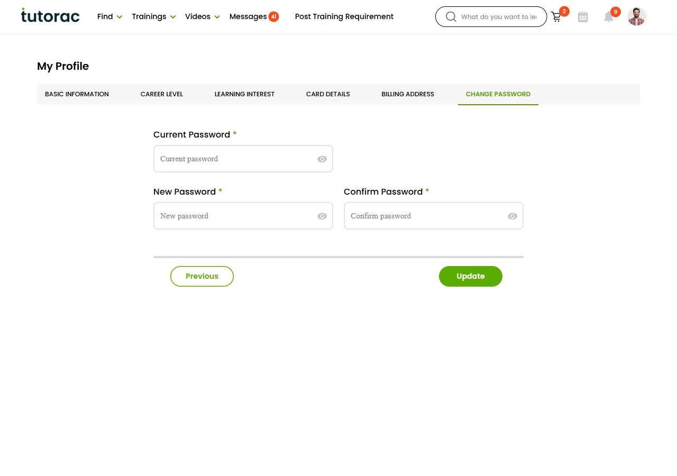Image resolution: width=677 pixels, height=476 pixels.
Task: Expand the Find dropdown menu
Action: pyautogui.click(x=109, y=16)
